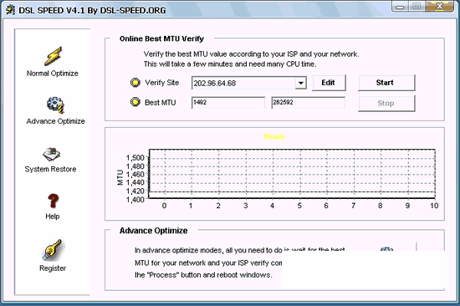Click the Online Best MTU Verify heading
The height and width of the screenshot is (306, 460).
click(x=161, y=38)
